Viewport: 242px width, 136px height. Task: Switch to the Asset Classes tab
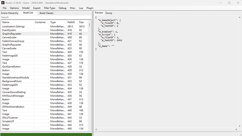pos(46,13)
